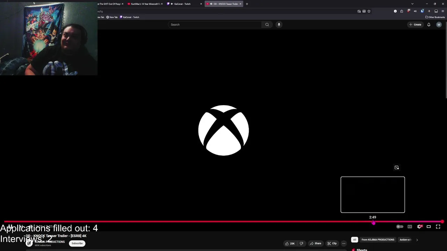
Task: Click the Clip button below the video
Action: point(332,243)
